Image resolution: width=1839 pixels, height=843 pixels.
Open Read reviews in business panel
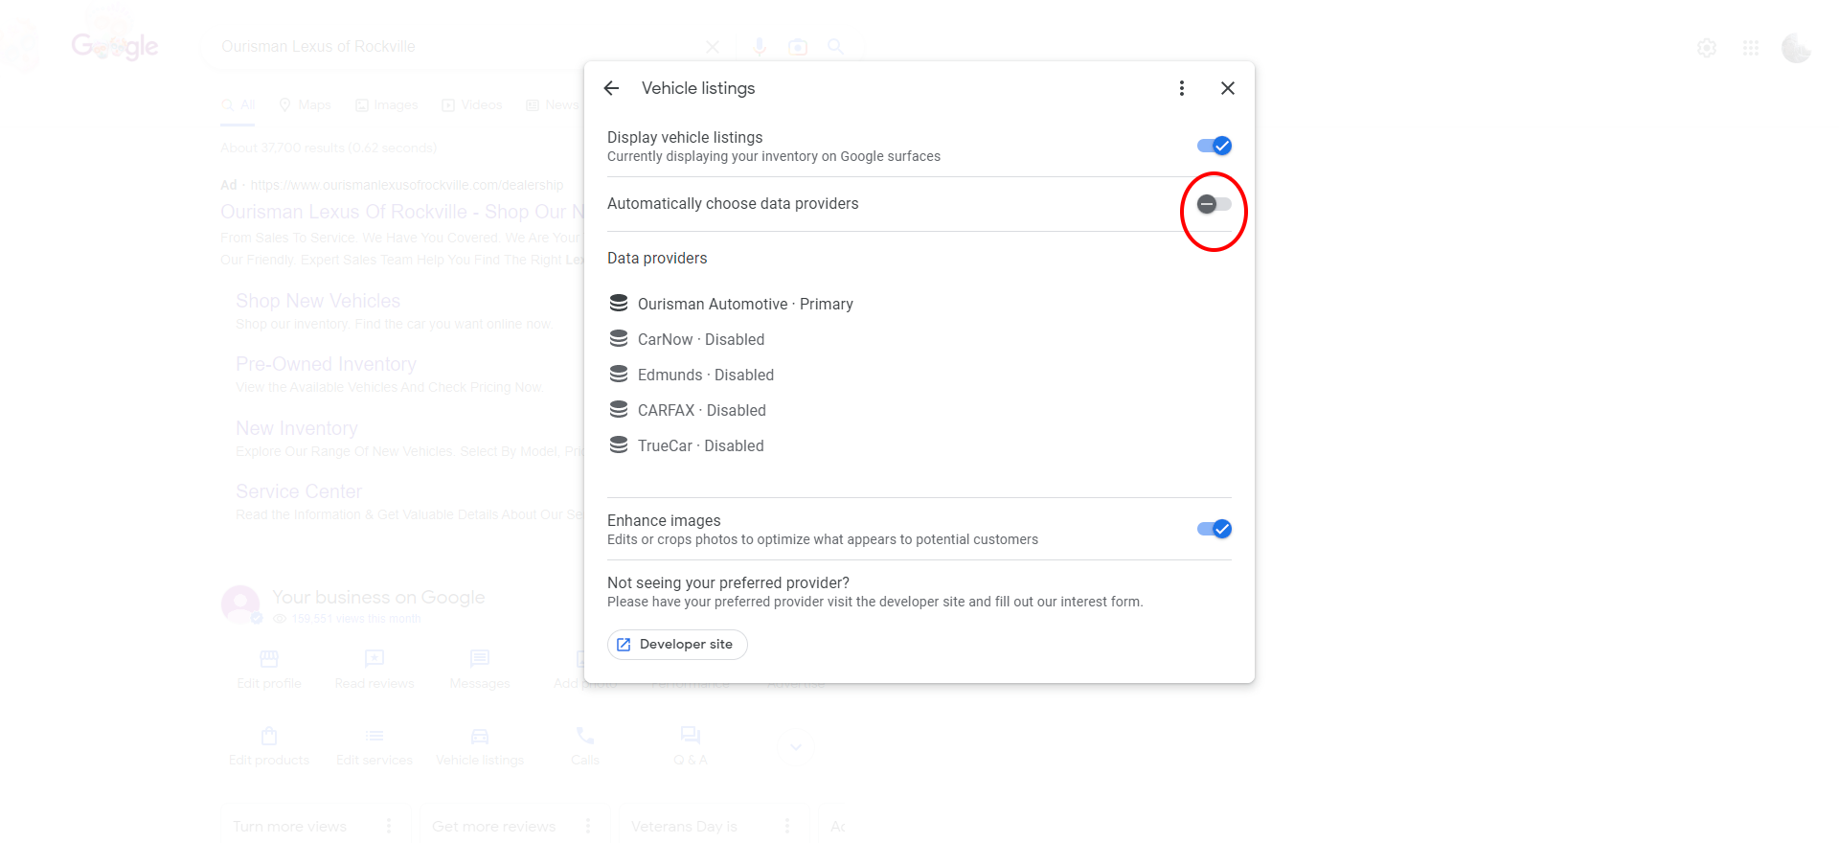pyautogui.click(x=375, y=670)
